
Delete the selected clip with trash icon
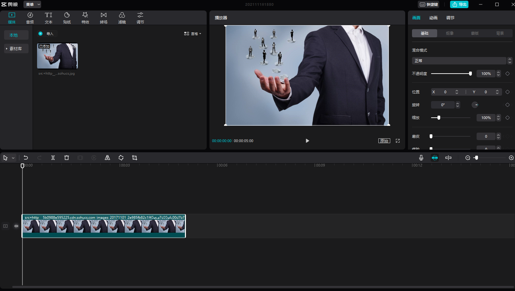(x=67, y=158)
